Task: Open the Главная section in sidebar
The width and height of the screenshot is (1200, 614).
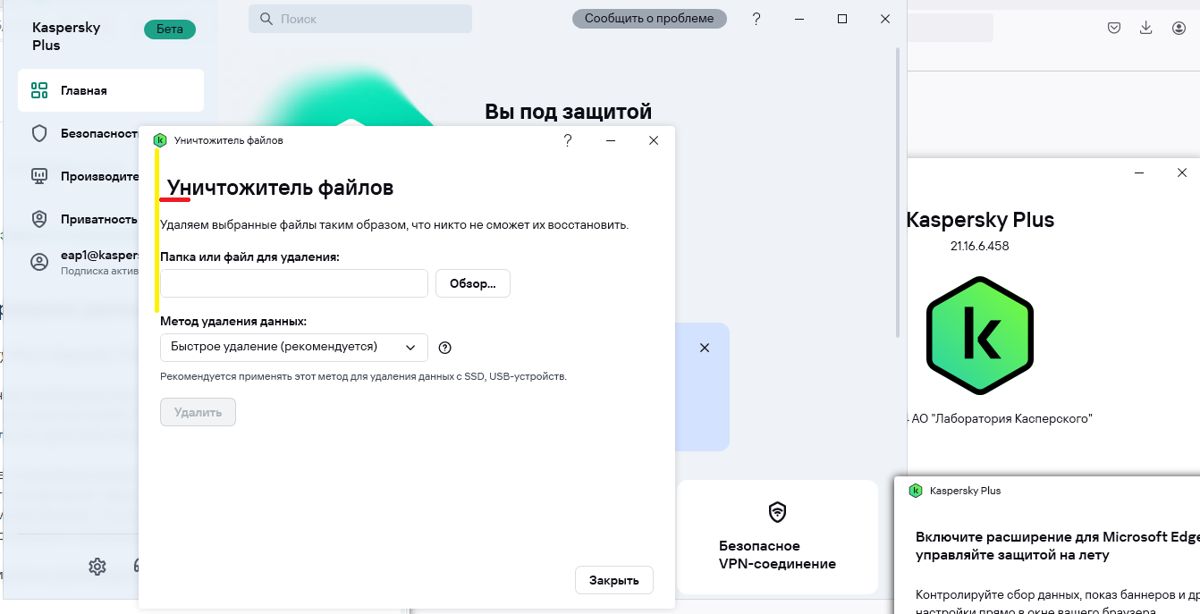Action: click(111, 90)
